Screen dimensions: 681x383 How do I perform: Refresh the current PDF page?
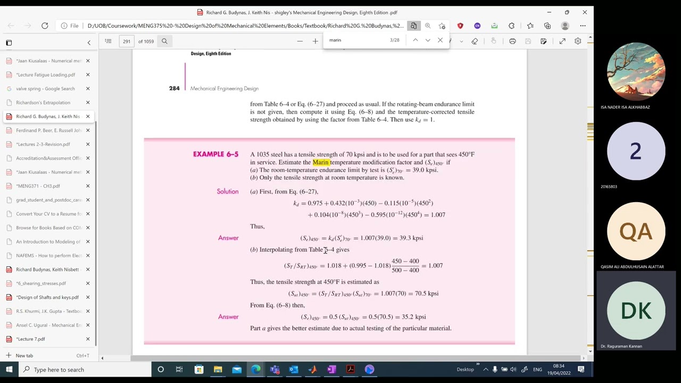[45, 26]
